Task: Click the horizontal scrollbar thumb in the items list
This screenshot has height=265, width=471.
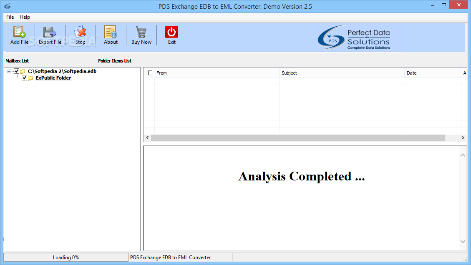Action: click(x=298, y=138)
